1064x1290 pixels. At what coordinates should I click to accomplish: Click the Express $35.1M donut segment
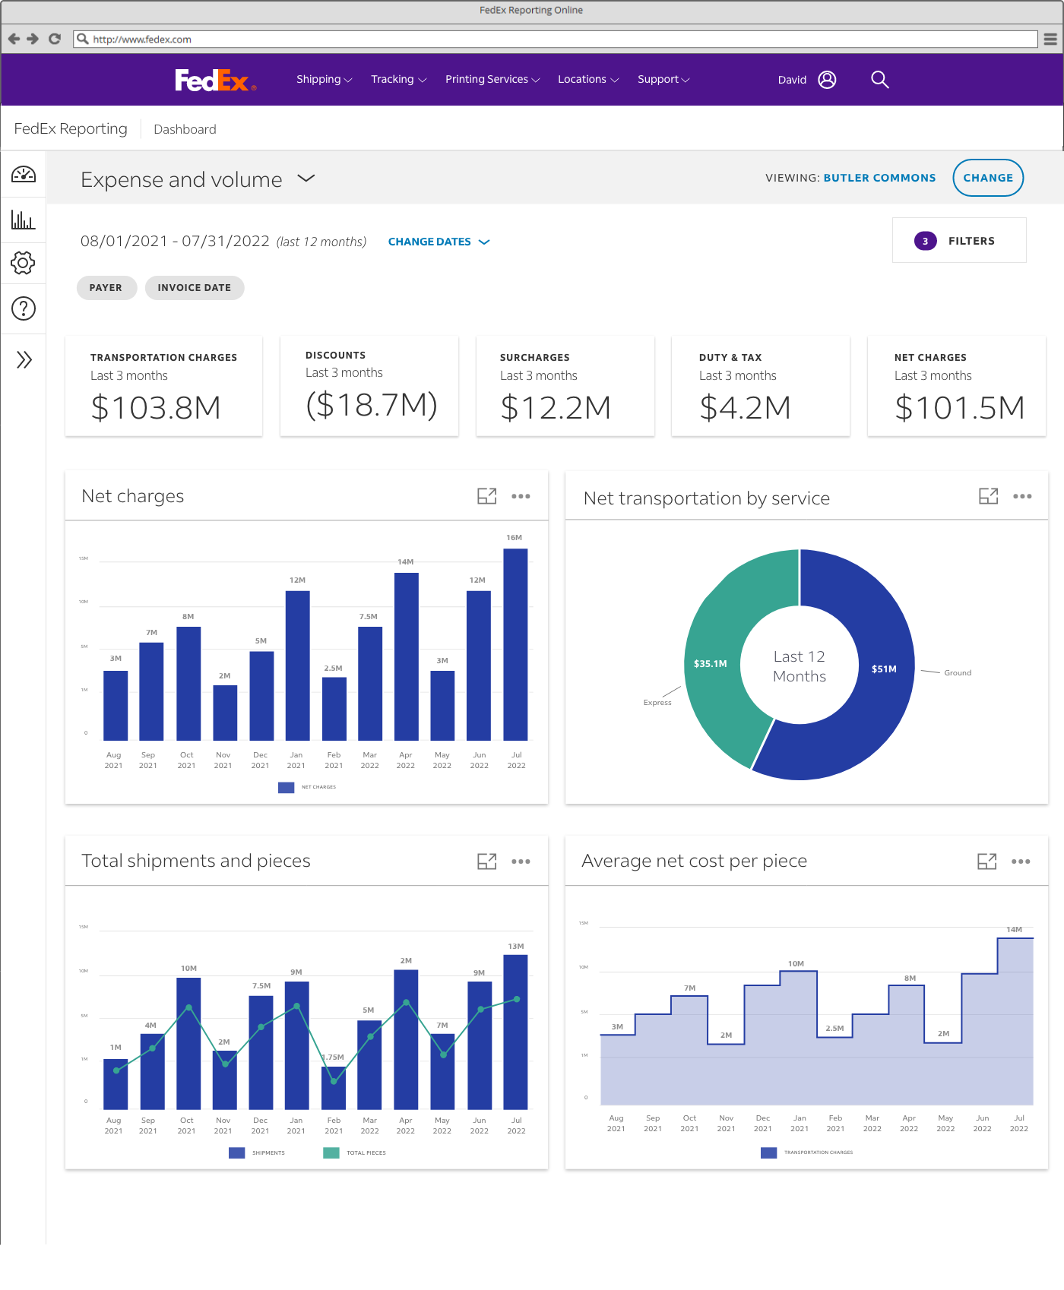(710, 663)
